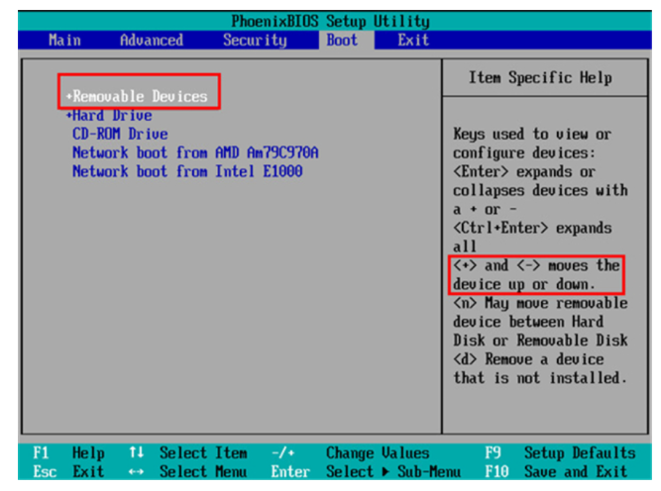Click F9 Setup Defaults hint

[x=560, y=453]
